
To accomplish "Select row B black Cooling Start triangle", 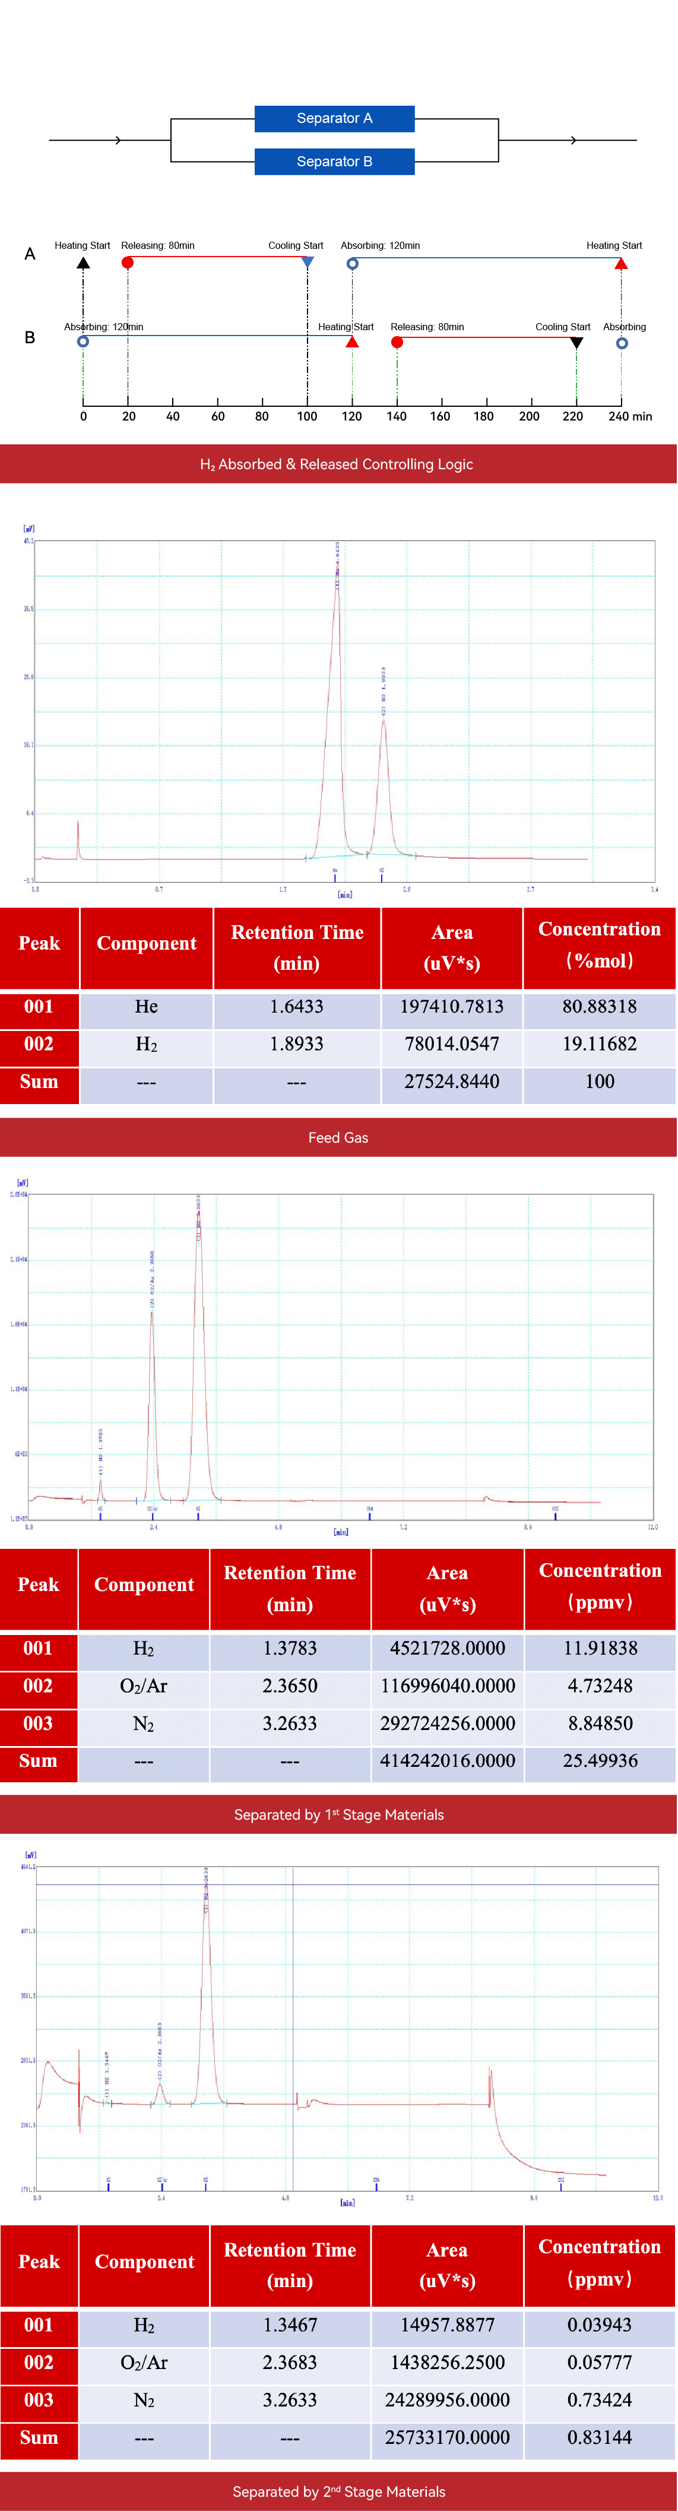I will [x=576, y=343].
